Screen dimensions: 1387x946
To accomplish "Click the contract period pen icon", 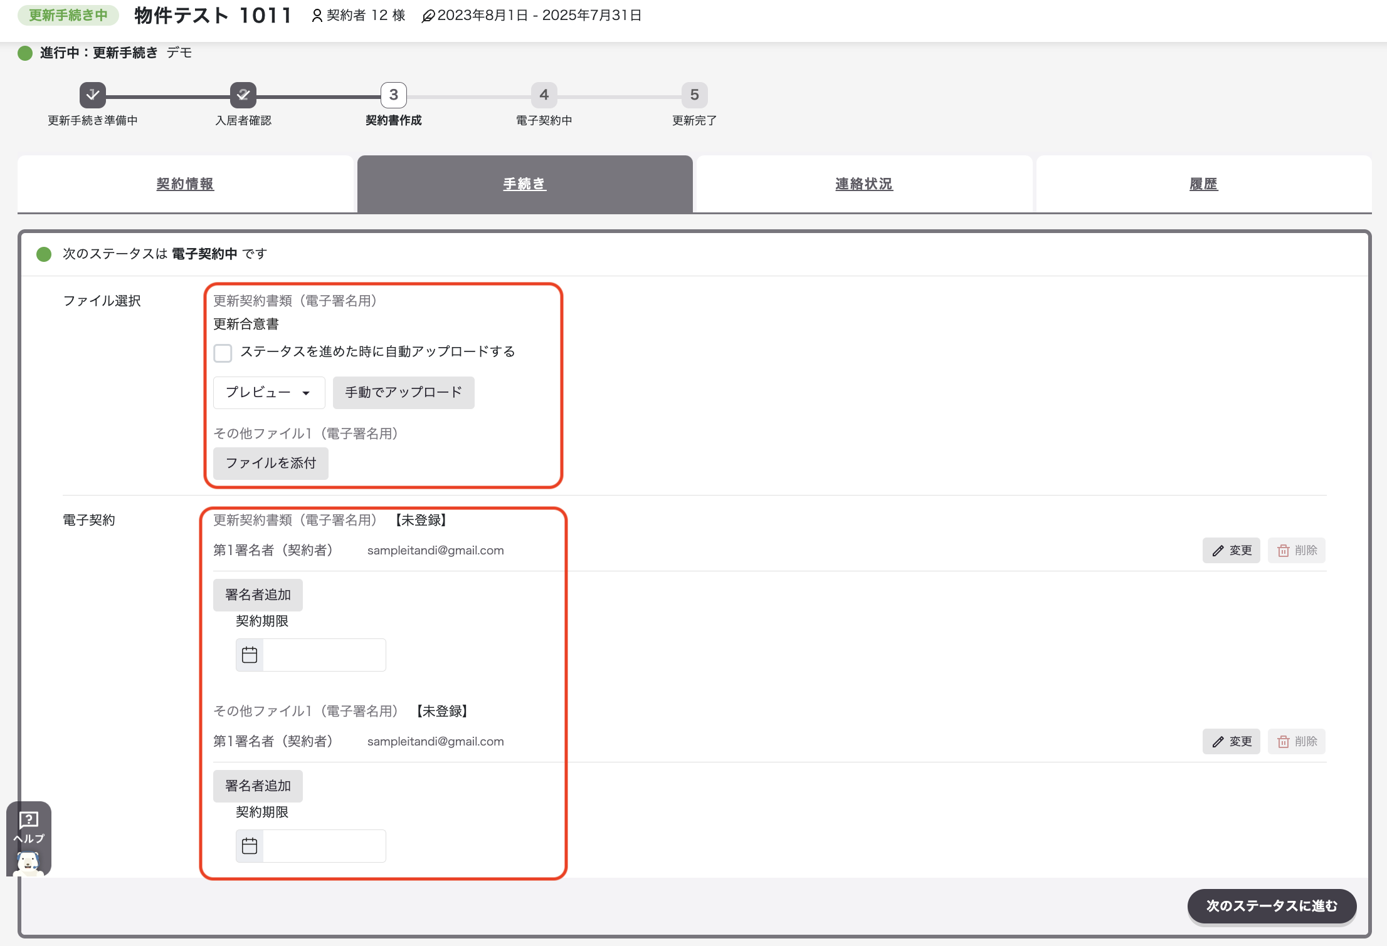I will click(x=428, y=16).
